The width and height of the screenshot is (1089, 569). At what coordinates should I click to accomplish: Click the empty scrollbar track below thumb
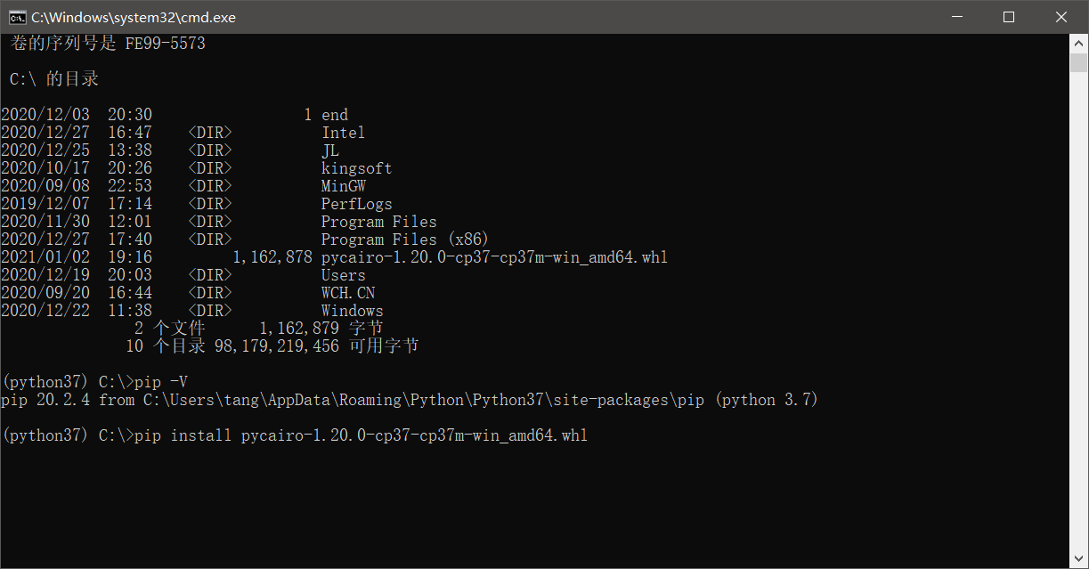(x=1078, y=312)
